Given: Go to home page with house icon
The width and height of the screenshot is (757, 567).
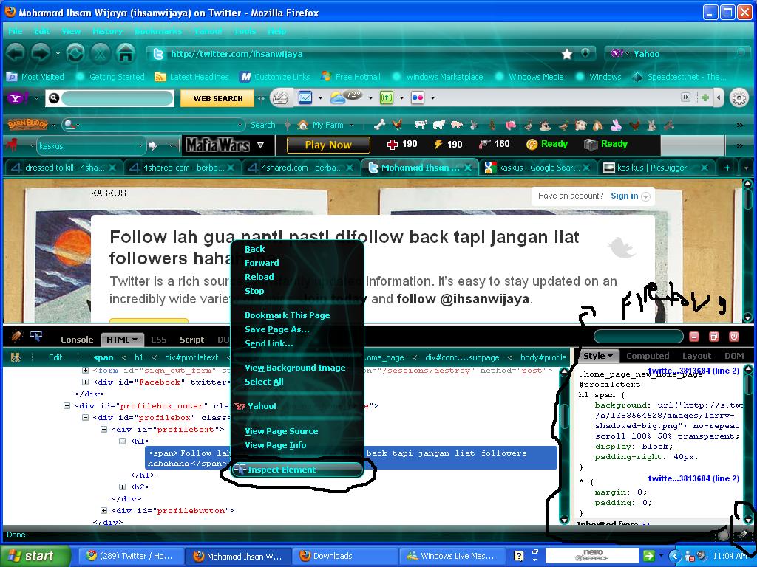Looking at the screenshot, I should pos(126,52).
